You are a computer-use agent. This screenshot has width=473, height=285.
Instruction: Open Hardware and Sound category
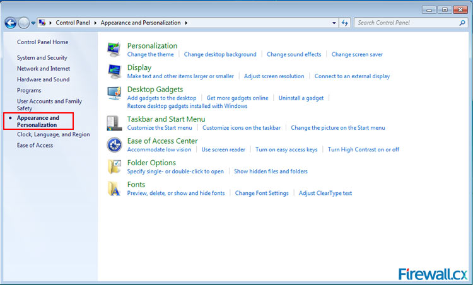43,79
